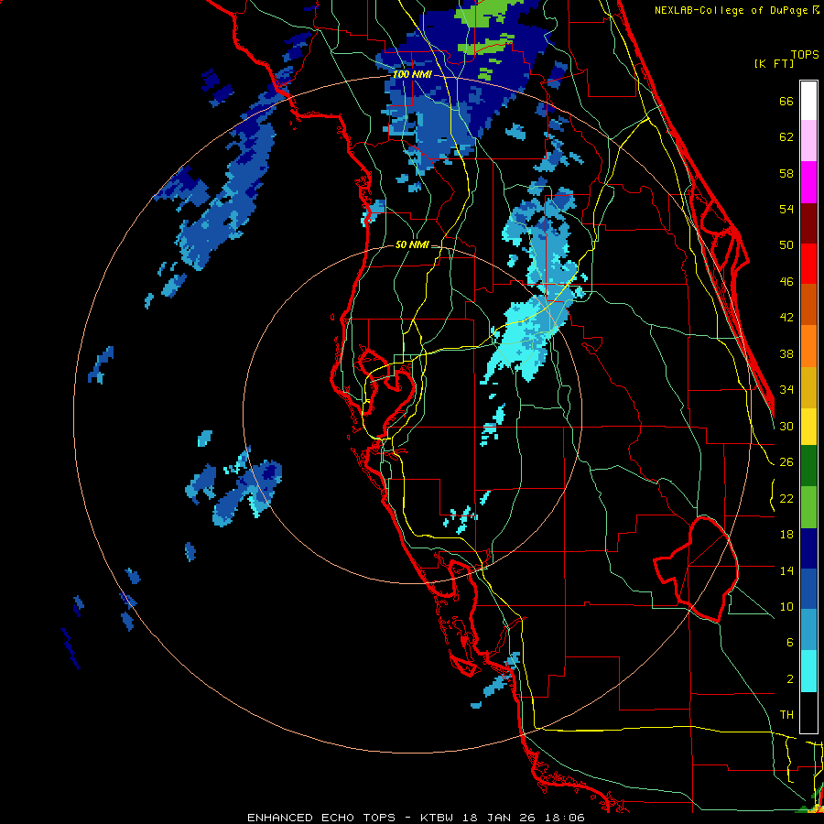Select the dark green swatch near 26
824x824 pixels.
pos(808,466)
